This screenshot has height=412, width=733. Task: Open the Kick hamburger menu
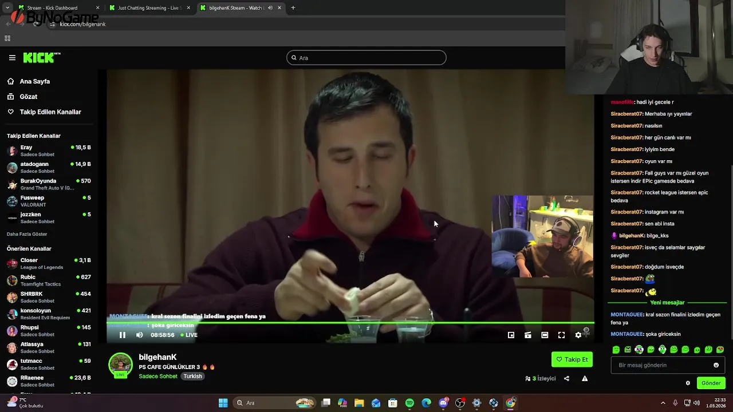tap(12, 58)
